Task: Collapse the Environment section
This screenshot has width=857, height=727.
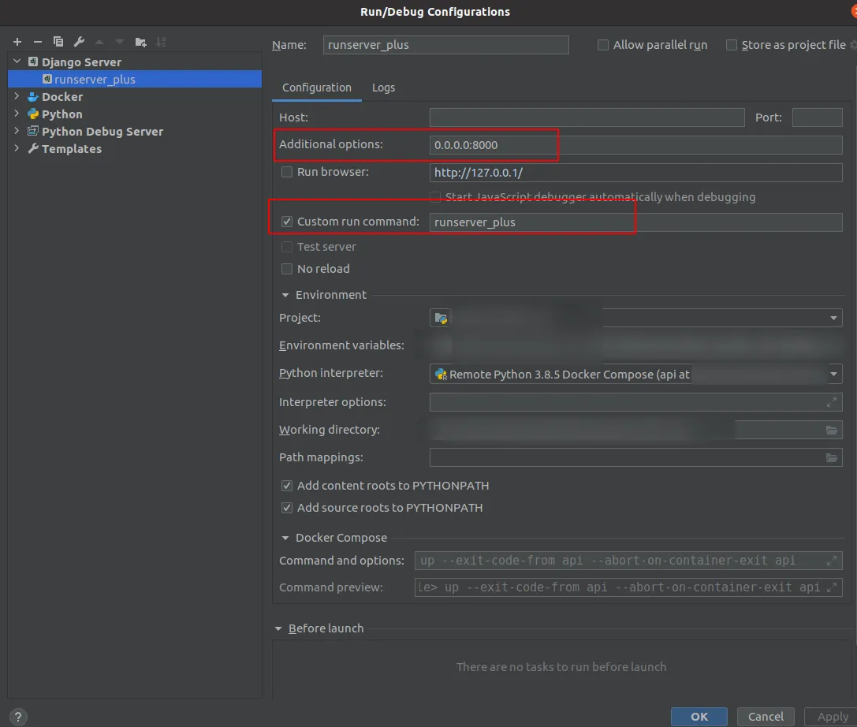Action: (285, 295)
